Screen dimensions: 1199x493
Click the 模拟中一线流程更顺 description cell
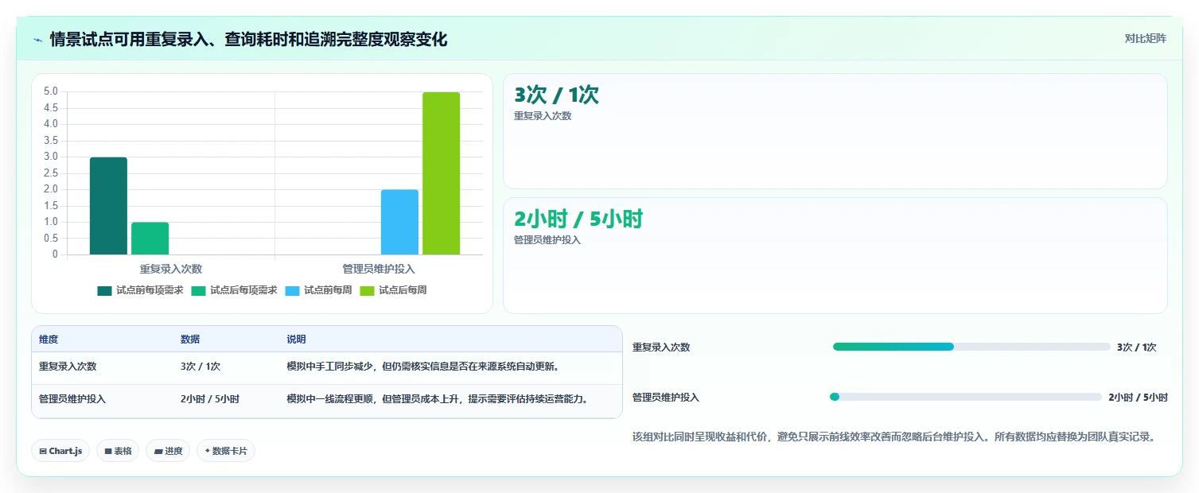tap(438, 399)
